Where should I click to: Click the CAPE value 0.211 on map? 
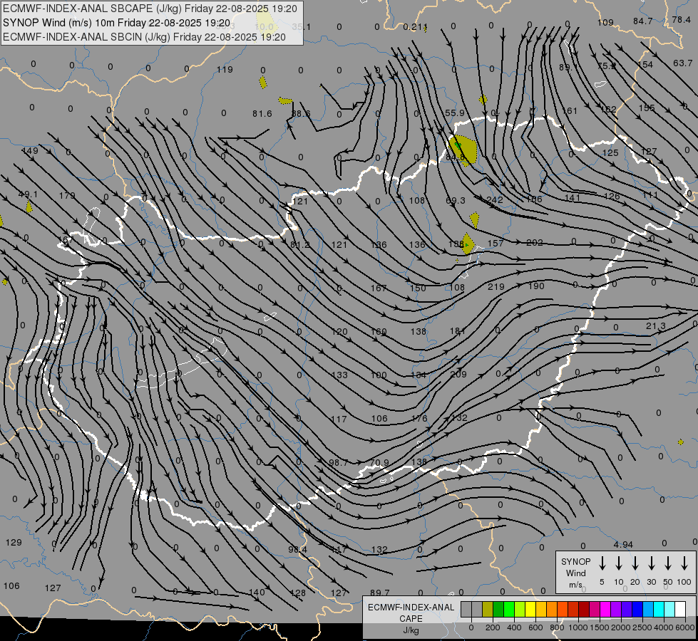(416, 27)
